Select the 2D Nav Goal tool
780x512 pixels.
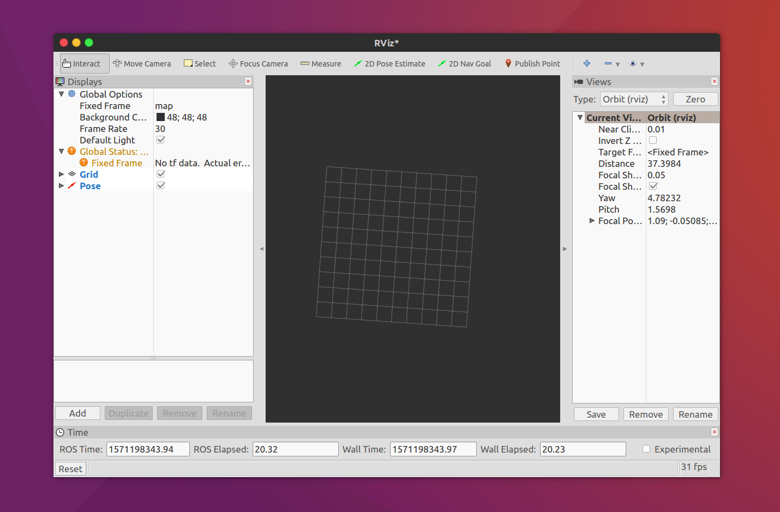[464, 63]
